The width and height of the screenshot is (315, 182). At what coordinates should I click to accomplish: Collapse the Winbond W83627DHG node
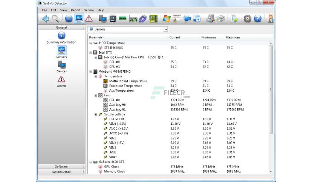pyautogui.click(x=90, y=71)
